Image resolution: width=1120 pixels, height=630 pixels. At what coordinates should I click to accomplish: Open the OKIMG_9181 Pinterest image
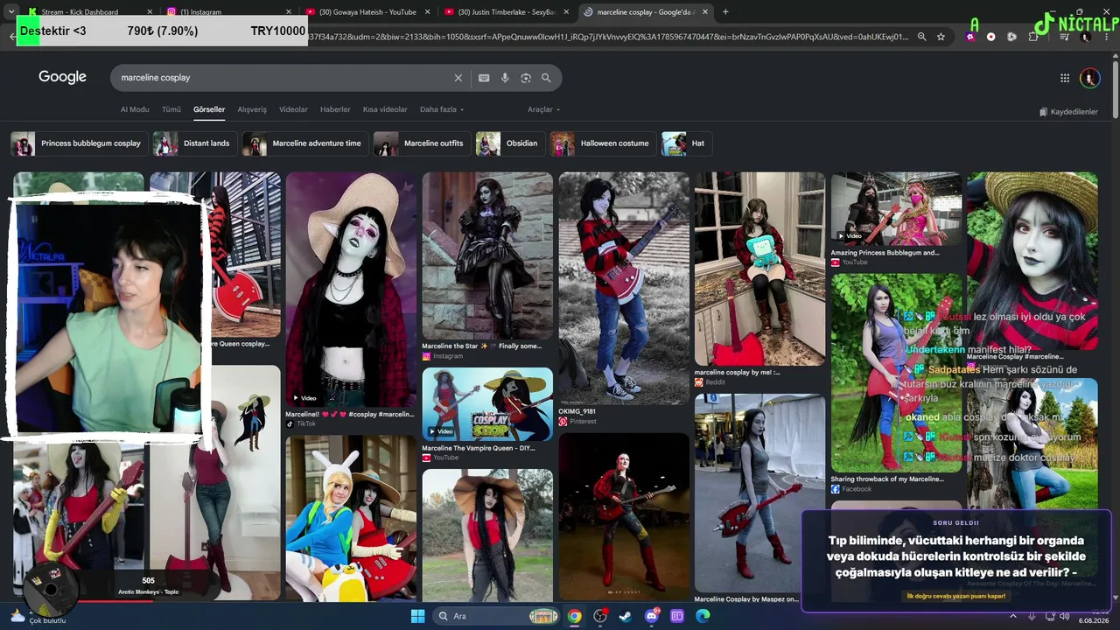(x=624, y=288)
